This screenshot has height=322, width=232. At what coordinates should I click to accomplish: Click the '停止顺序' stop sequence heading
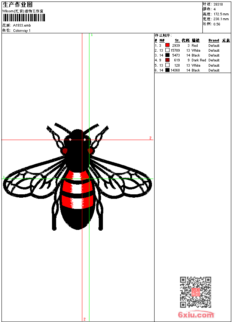[x=163, y=36]
